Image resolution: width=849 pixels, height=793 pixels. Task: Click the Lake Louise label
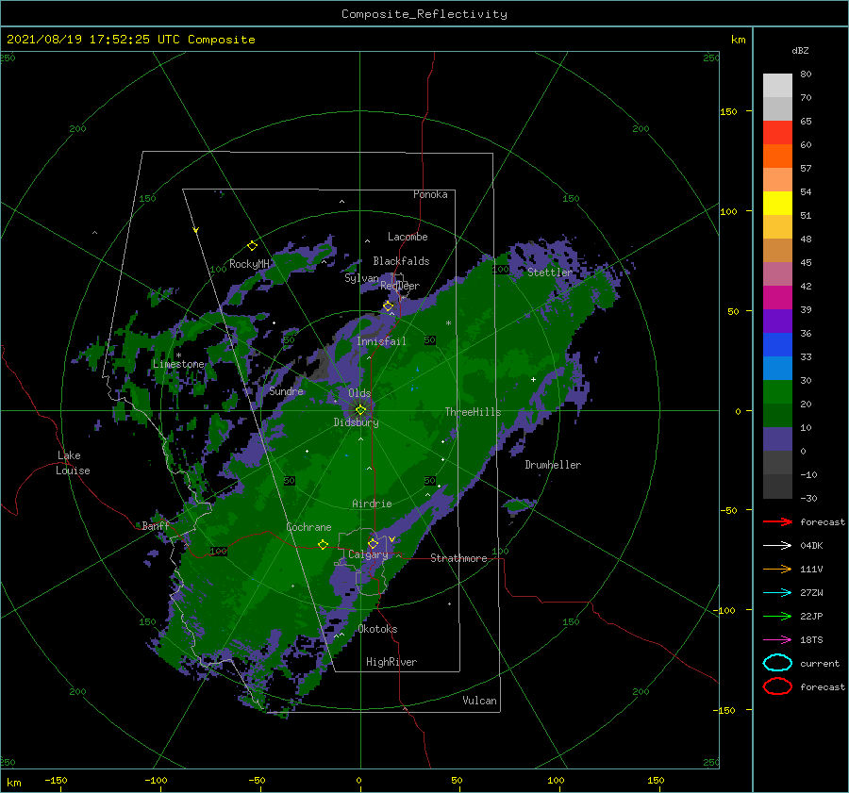(73, 463)
